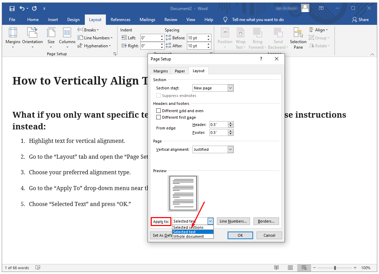Image resolution: width=379 pixels, height=274 pixels.
Task: Switch to the Margins tab in Page Setup
Action: [161, 71]
